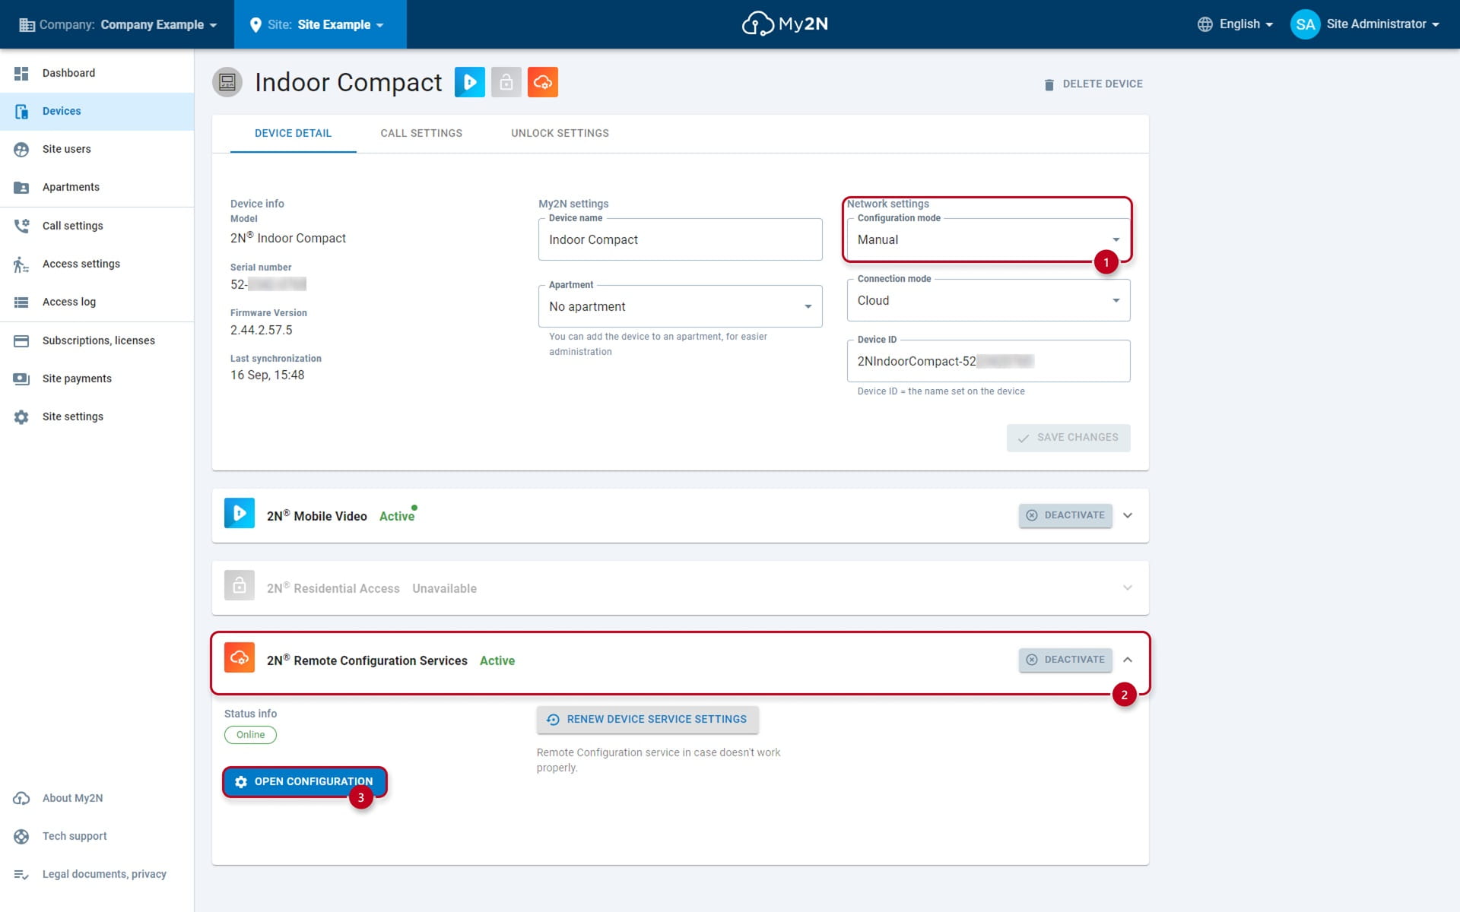
Task: Click the Mobile Video Active status
Action: [397, 516]
